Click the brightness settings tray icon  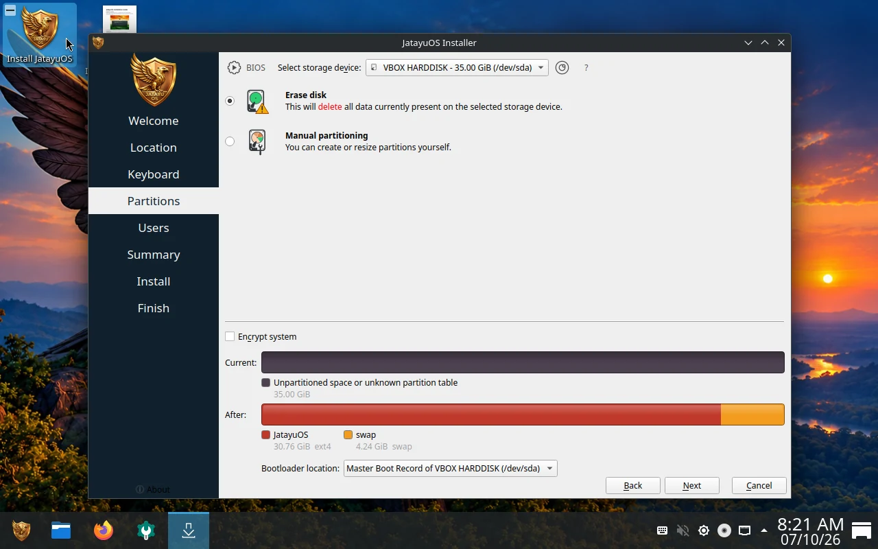pos(703,530)
